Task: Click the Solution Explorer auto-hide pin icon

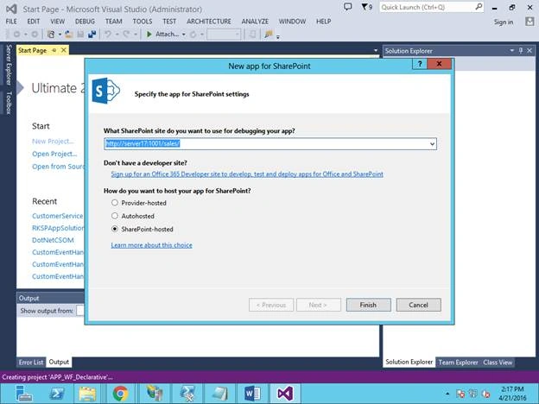Action: [x=521, y=51]
